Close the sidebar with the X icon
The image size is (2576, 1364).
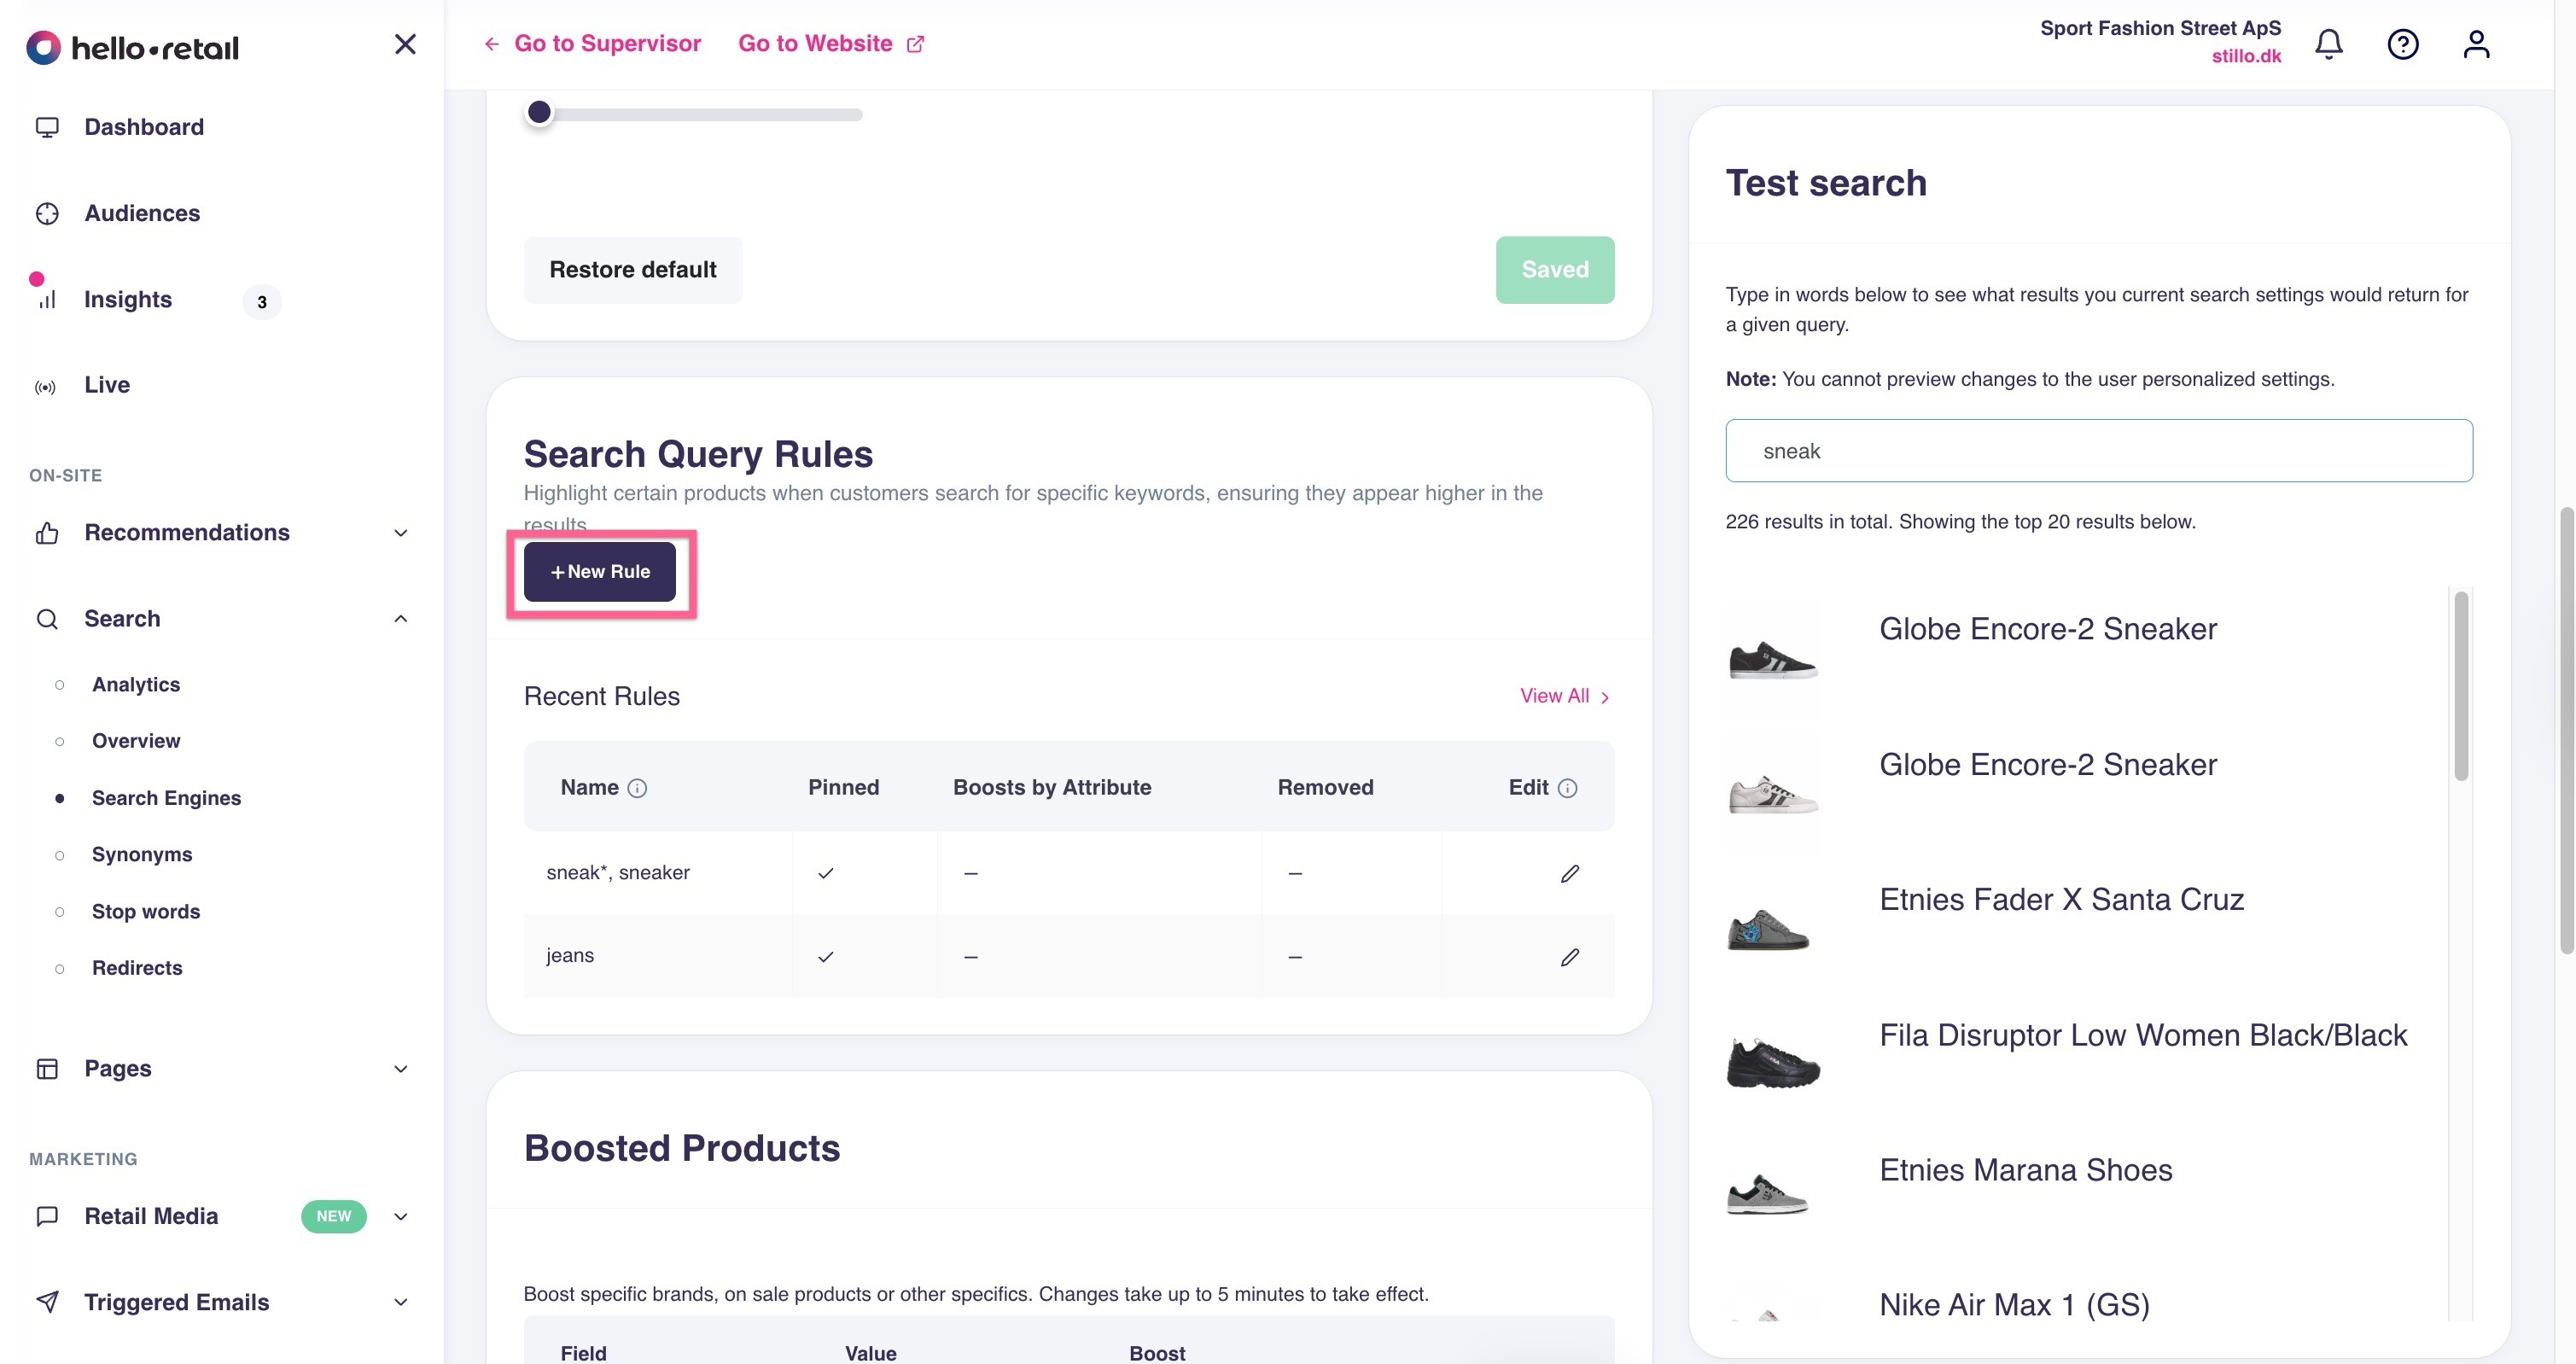405,44
